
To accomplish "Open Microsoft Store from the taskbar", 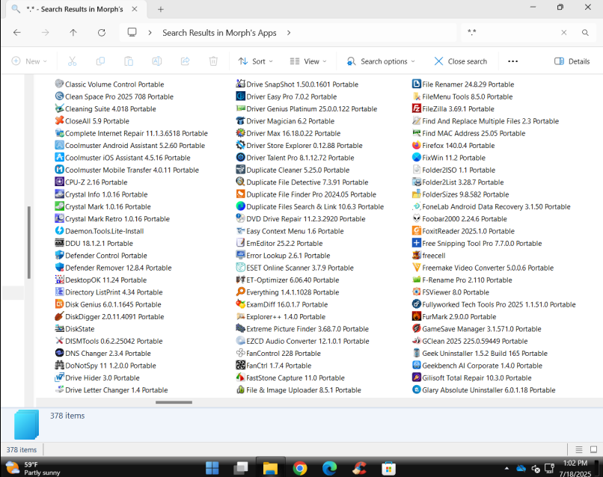I will [x=388, y=468].
